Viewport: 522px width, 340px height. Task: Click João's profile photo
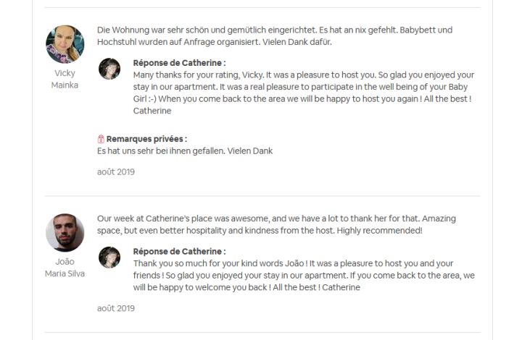[65, 233]
